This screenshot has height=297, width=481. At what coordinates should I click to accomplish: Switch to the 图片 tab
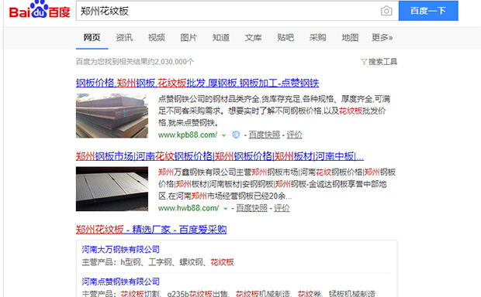click(x=189, y=38)
